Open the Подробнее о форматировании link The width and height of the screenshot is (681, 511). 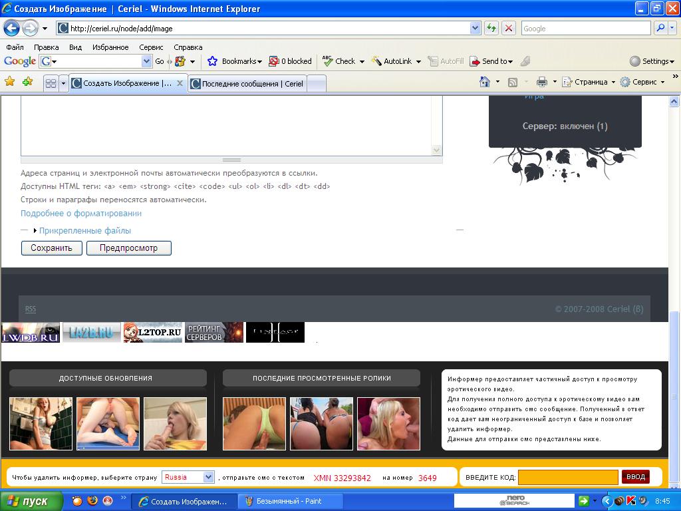coord(81,214)
